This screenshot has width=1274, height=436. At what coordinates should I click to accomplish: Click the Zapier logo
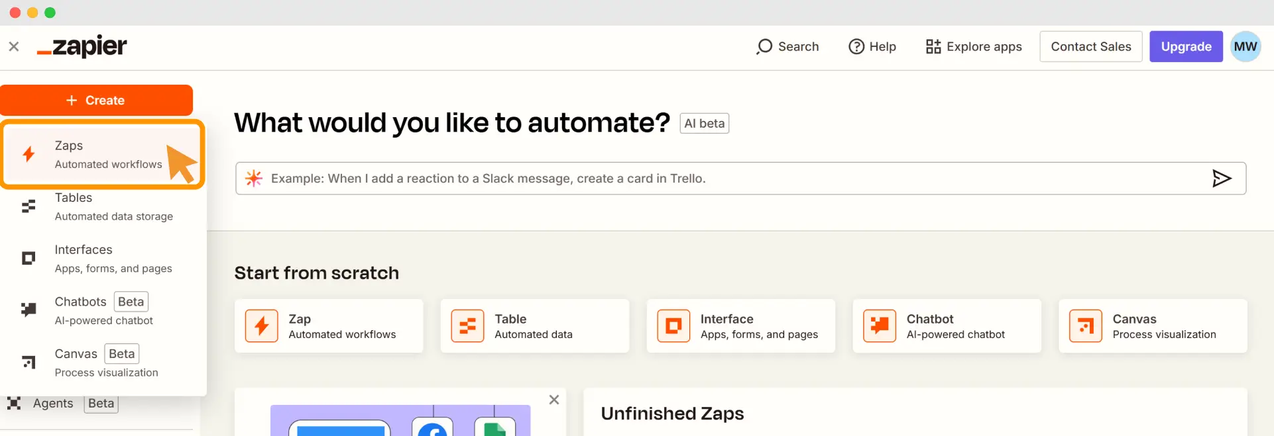point(82,46)
